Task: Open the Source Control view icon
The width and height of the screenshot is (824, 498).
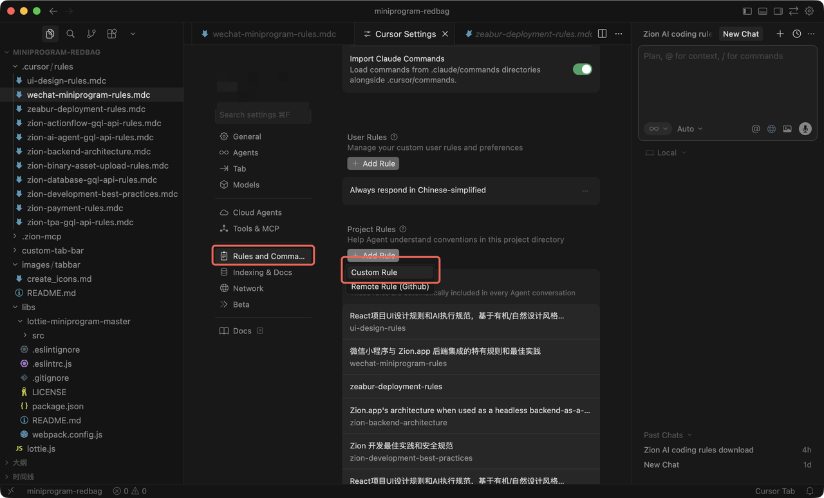Action: coord(91,33)
